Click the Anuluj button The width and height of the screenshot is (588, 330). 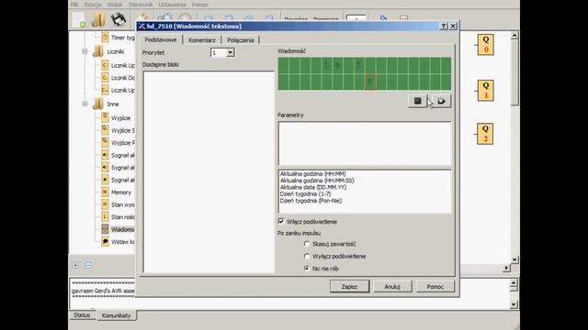pyautogui.click(x=392, y=287)
